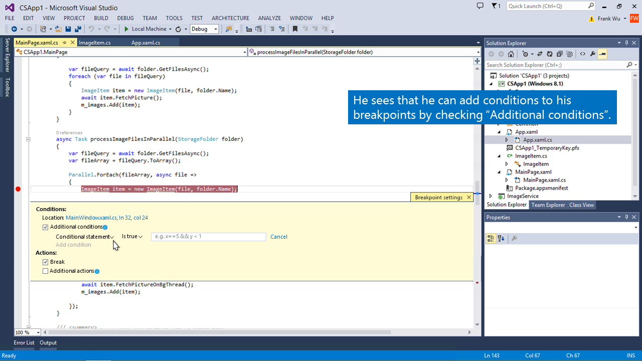
Task: Click the Home icon in Solution Explorer
Action: pyautogui.click(x=511, y=54)
